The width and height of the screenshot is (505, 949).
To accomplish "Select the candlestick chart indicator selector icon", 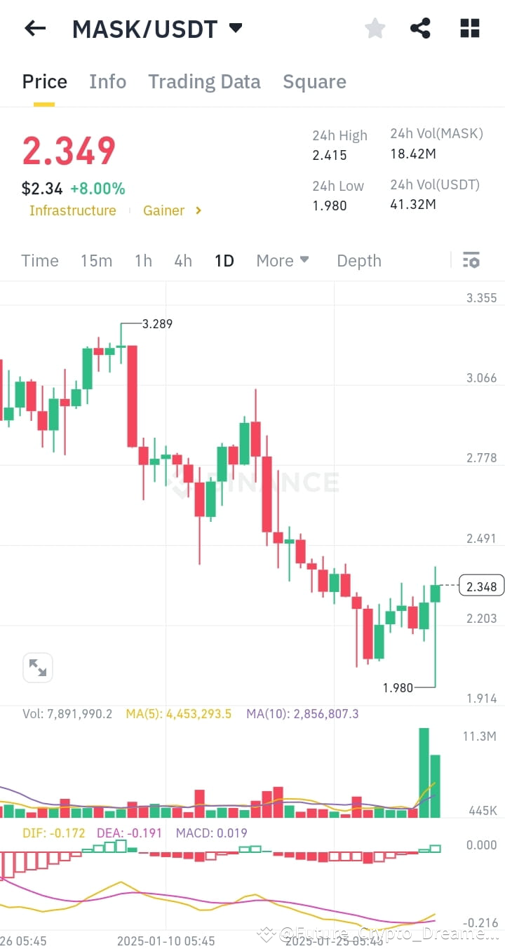I will [471, 260].
